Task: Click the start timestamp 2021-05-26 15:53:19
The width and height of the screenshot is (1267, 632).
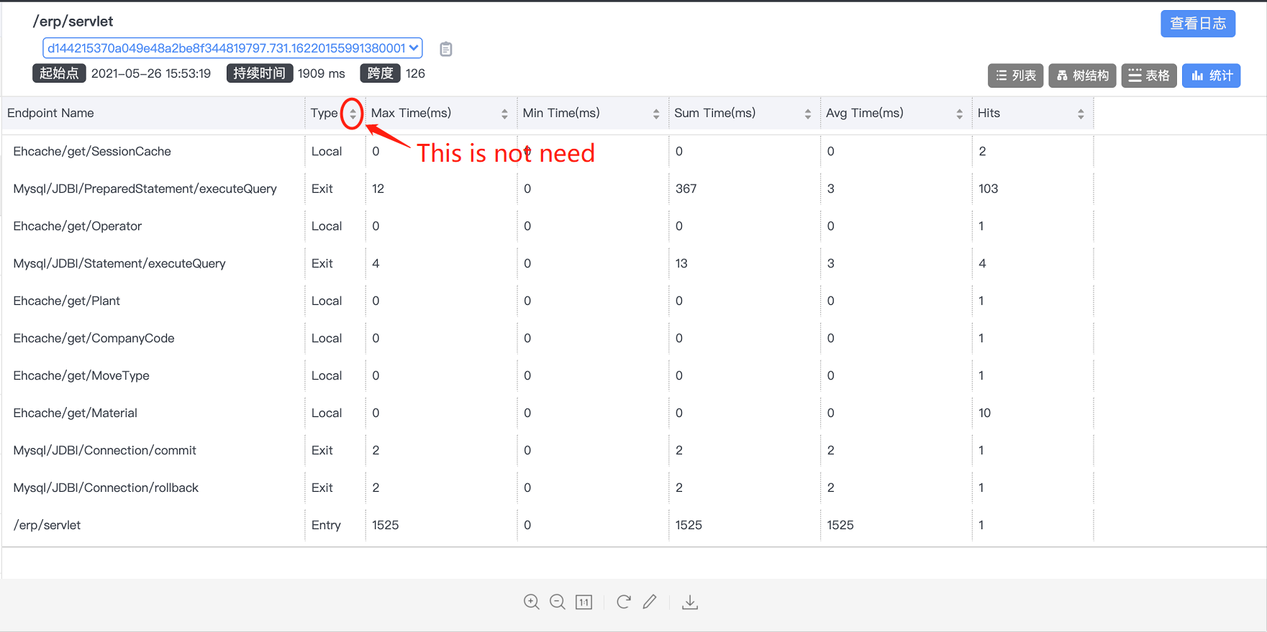Action: click(x=151, y=73)
